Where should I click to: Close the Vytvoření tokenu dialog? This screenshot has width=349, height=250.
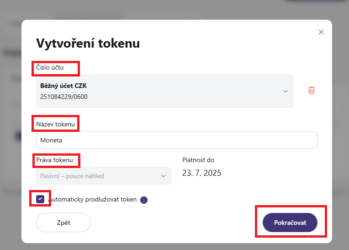tap(321, 32)
